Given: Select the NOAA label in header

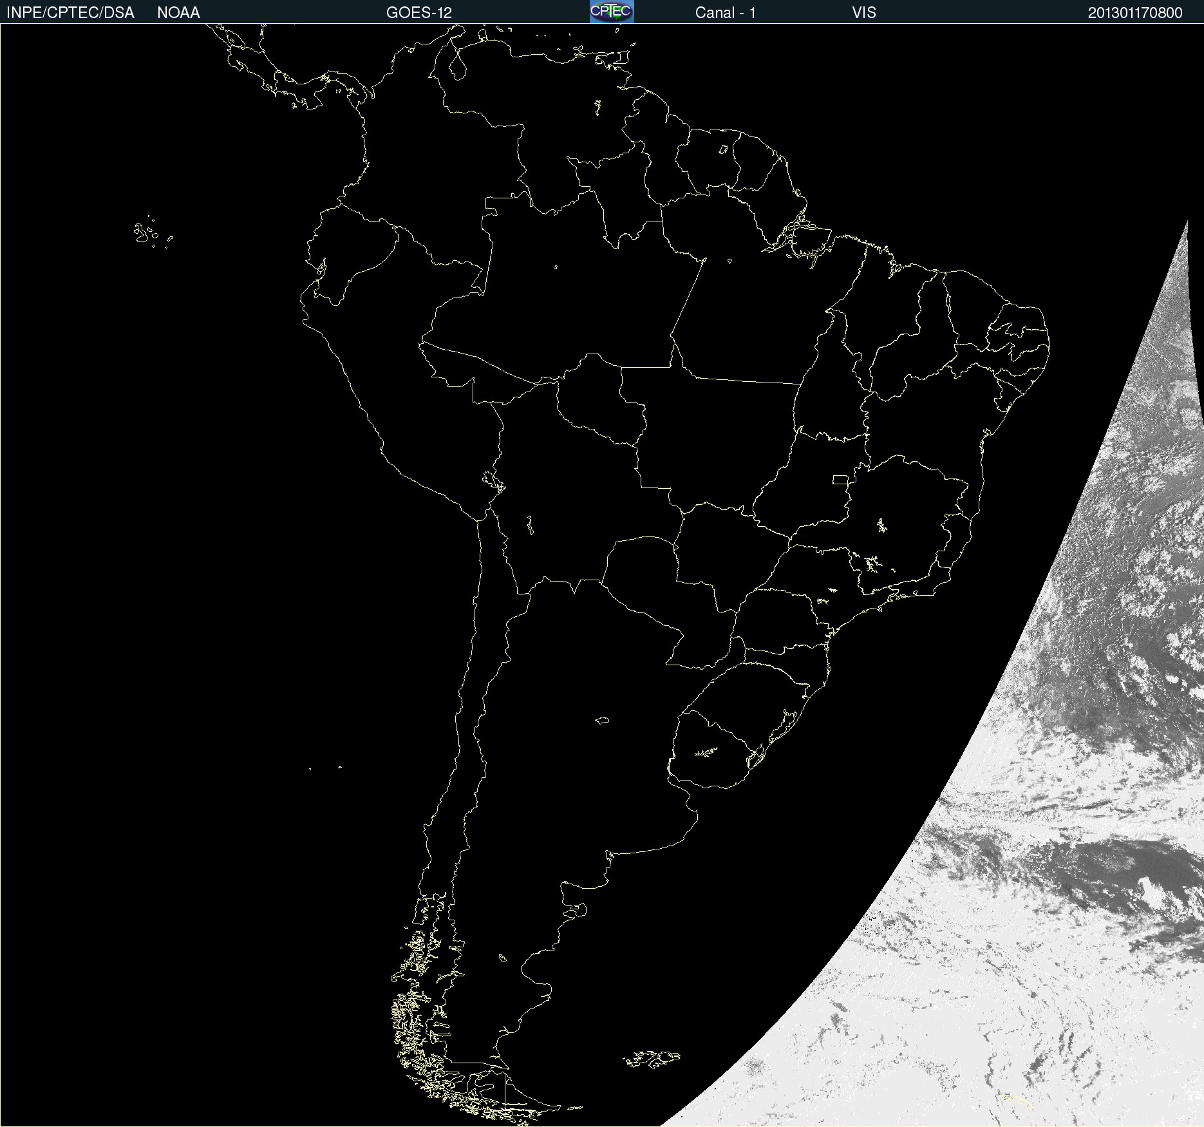Looking at the screenshot, I should tap(178, 13).
